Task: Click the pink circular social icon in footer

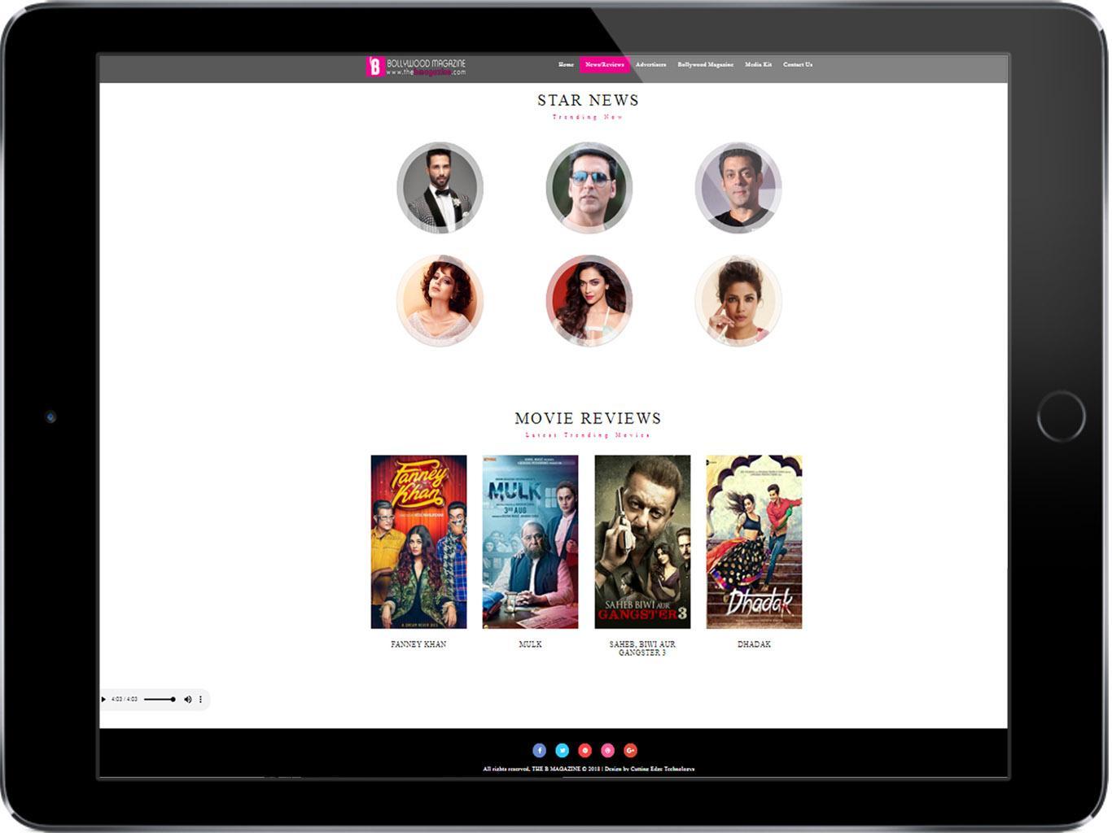Action: (607, 750)
